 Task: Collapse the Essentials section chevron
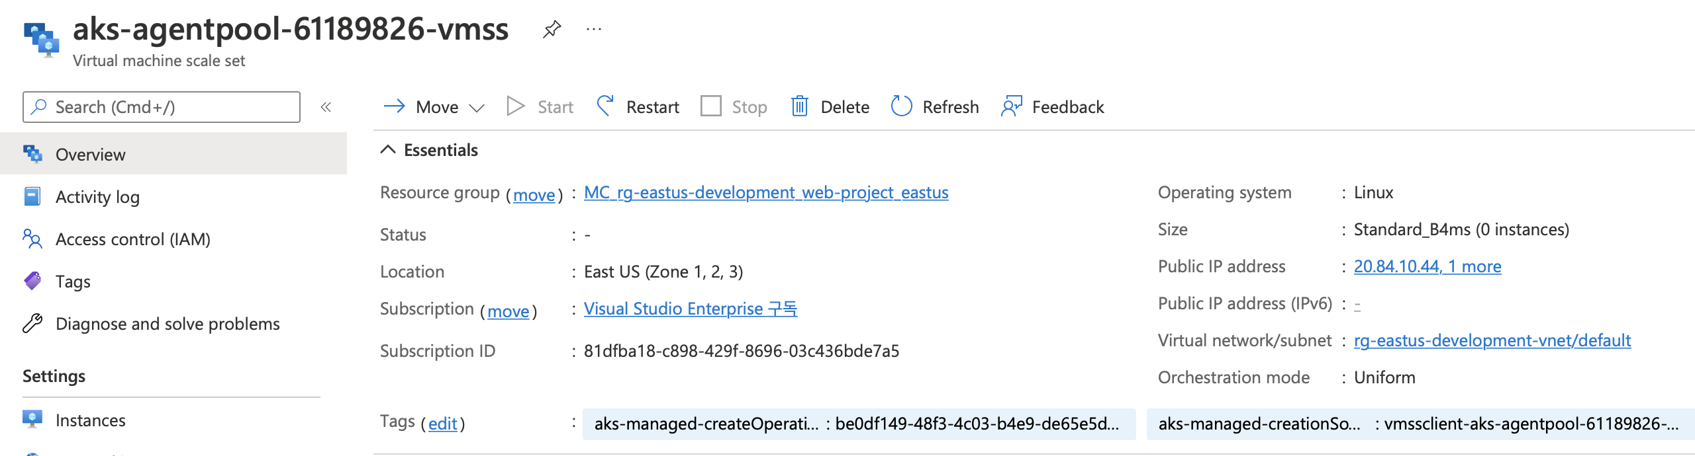coord(388,150)
